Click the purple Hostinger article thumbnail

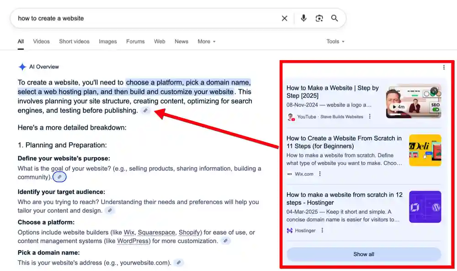425,207
